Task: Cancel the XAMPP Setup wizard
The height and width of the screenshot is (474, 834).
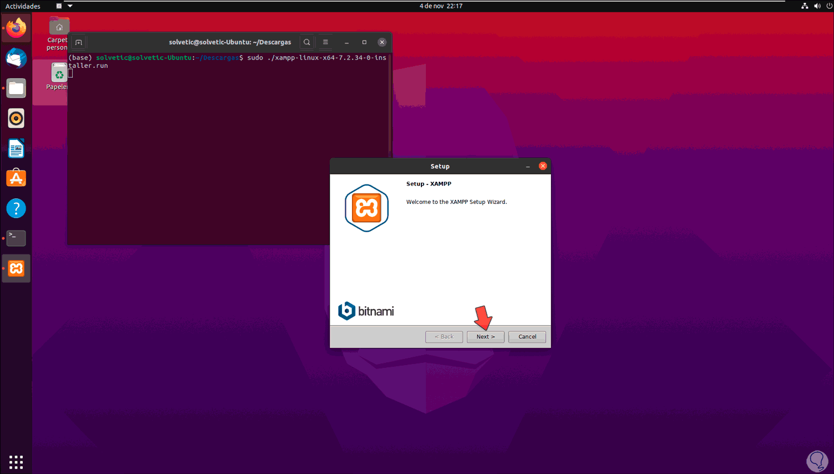Action: 527,337
